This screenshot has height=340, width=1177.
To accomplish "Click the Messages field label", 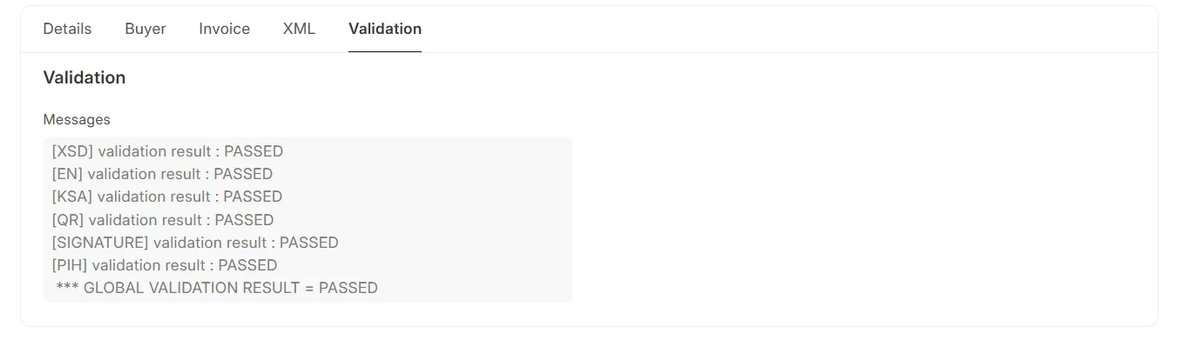I will tap(77, 119).
